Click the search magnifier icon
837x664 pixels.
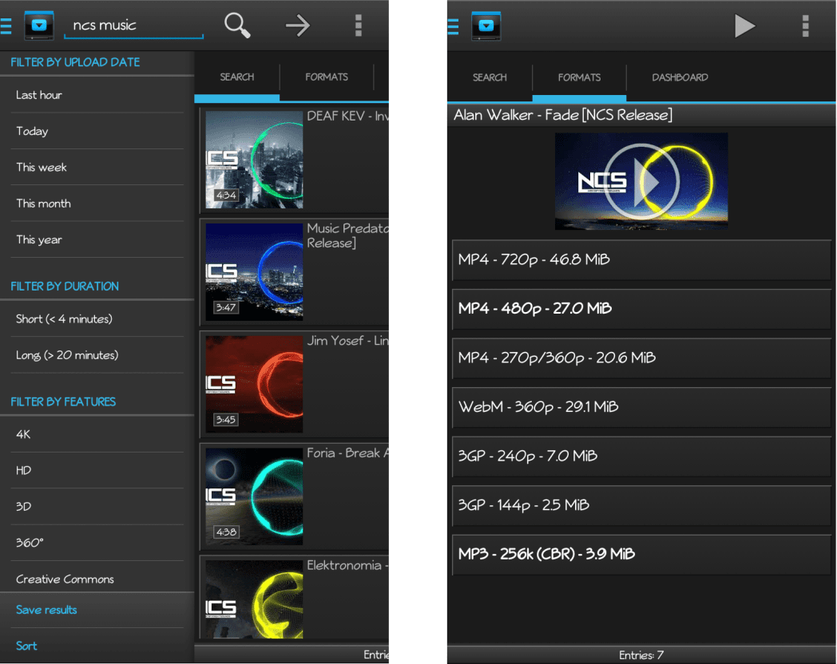tap(236, 25)
